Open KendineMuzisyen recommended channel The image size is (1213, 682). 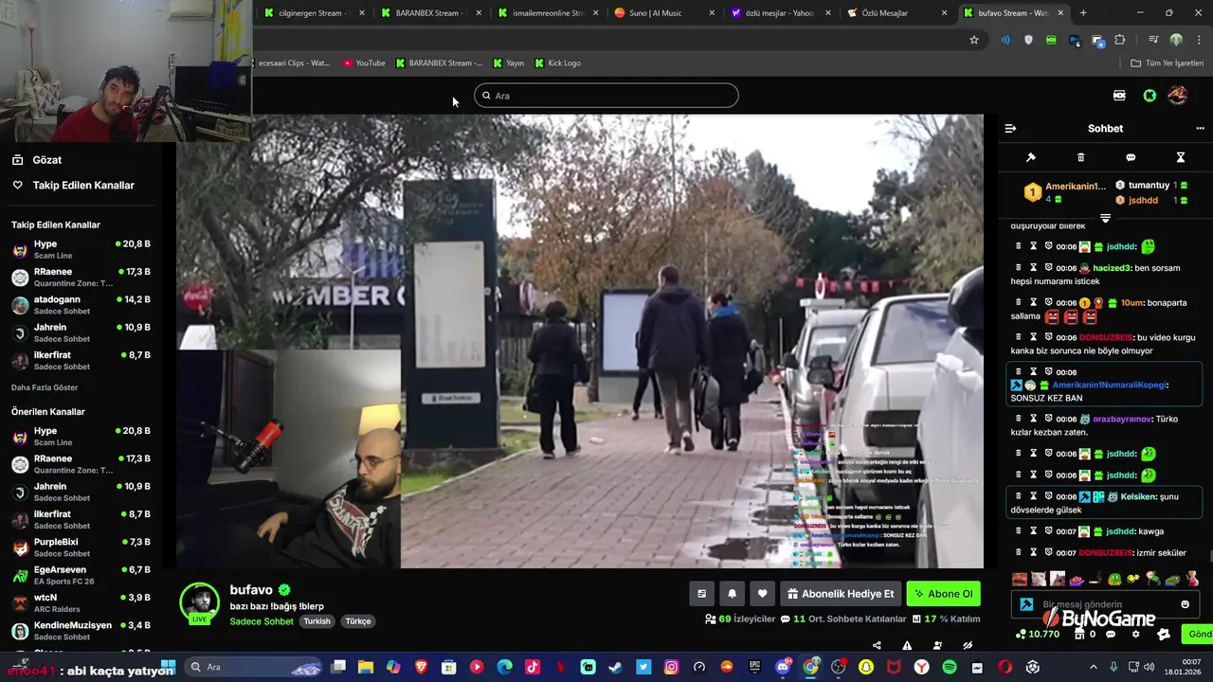click(81, 631)
